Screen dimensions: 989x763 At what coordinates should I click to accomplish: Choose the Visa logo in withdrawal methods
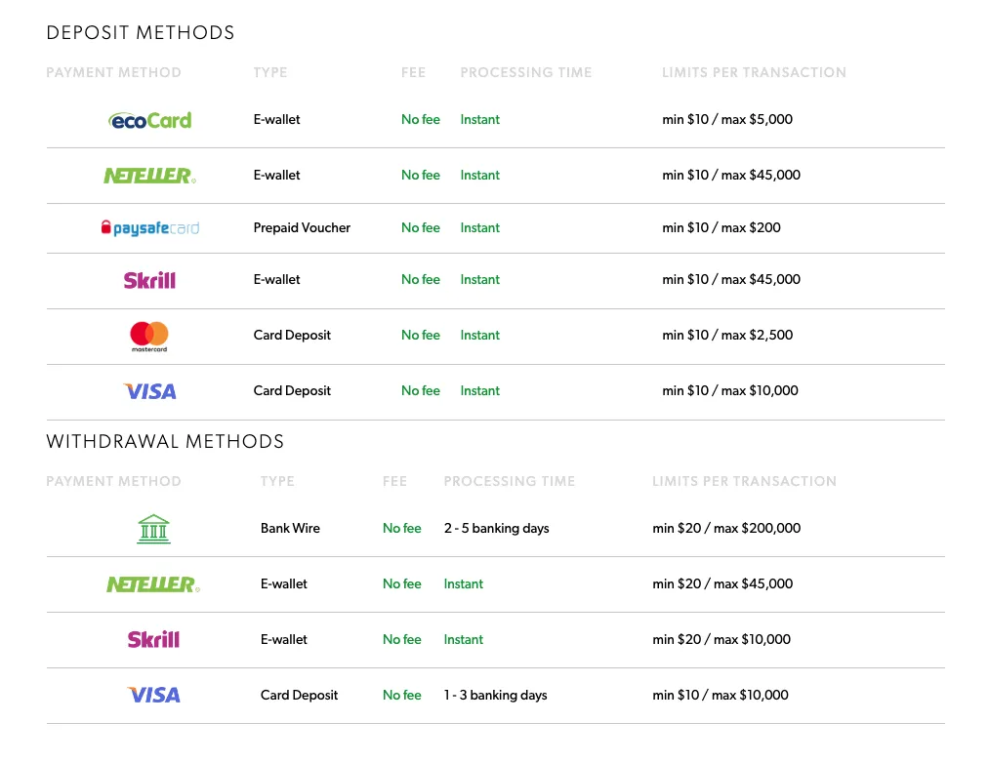[x=153, y=696]
